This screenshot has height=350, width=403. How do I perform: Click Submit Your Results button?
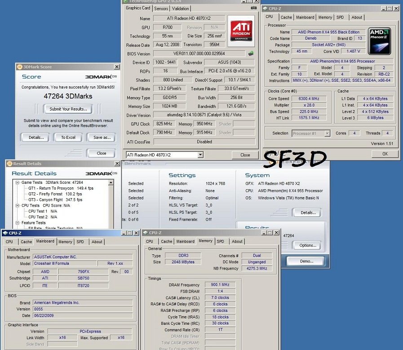[x=68, y=109]
